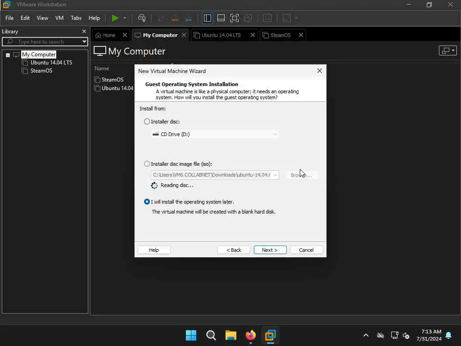This screenshot has height=346, width=461.
Task: Click Send Ctrl+Alt+Del toolbar icon
Action: 142,18
